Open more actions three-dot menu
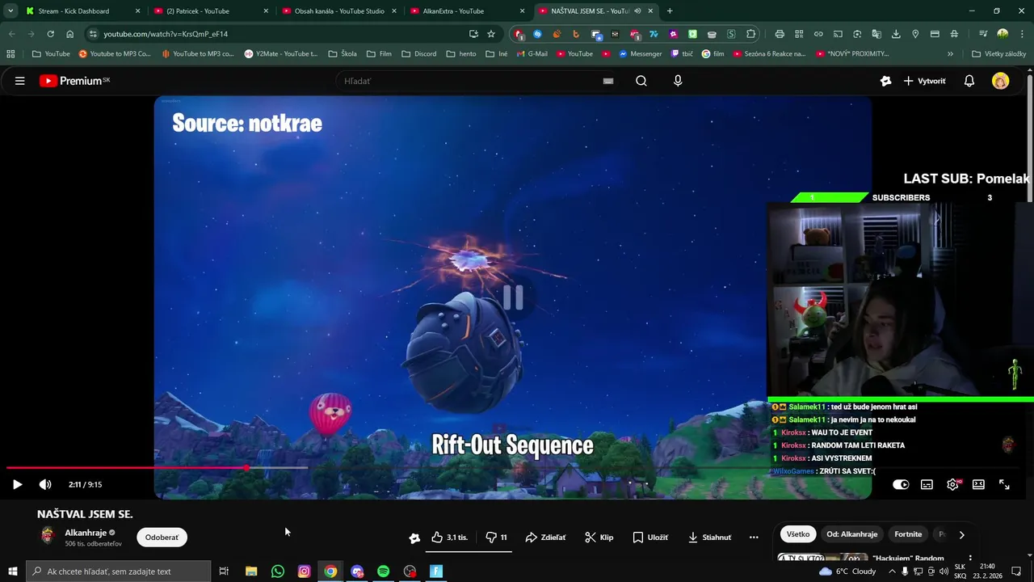This screenshot has height=582, width=1034. click(754, 538)
